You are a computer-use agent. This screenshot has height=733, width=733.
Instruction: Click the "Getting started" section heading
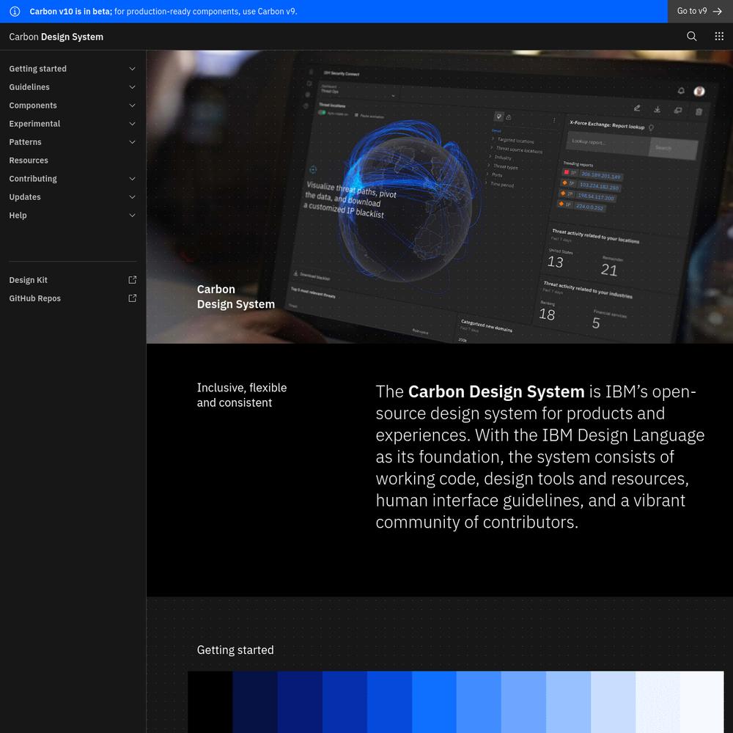(235, 649)
